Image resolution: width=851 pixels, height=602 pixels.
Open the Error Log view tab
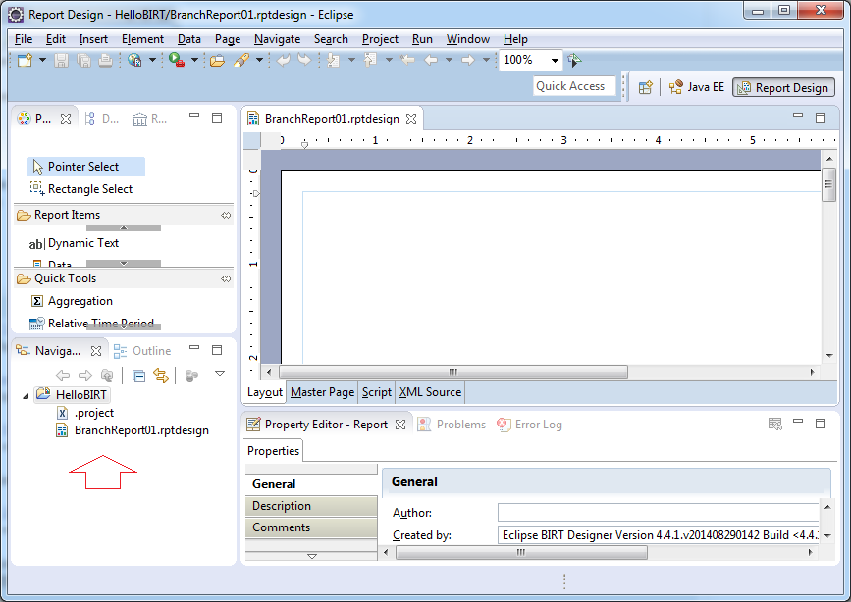pyautogui.click(x=530, y=425)
